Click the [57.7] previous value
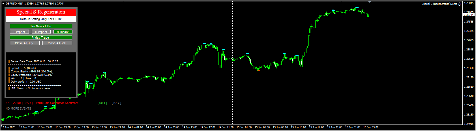The width and height of the screenshot is (476, 131). [x=116, y=103]
